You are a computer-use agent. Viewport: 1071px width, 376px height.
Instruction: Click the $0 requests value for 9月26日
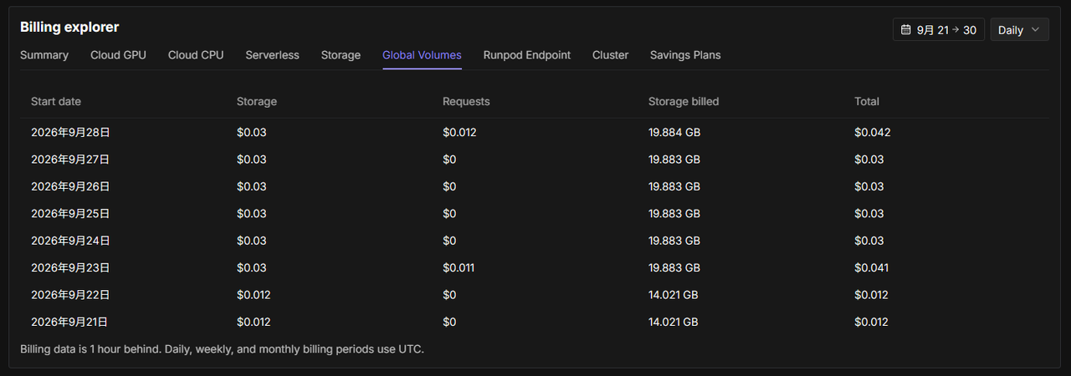(x=449, y=186)
